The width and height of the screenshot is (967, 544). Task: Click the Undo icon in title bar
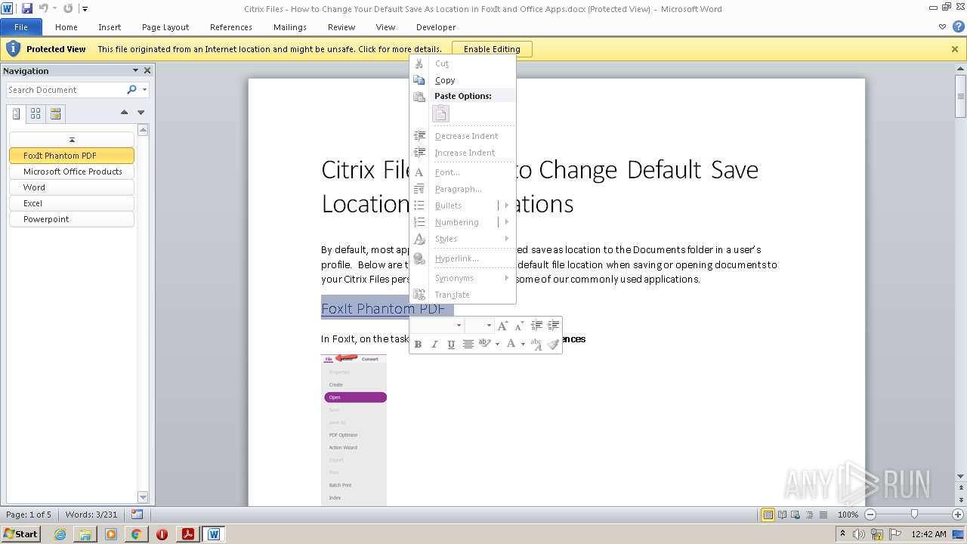click(x=43, y=8)
